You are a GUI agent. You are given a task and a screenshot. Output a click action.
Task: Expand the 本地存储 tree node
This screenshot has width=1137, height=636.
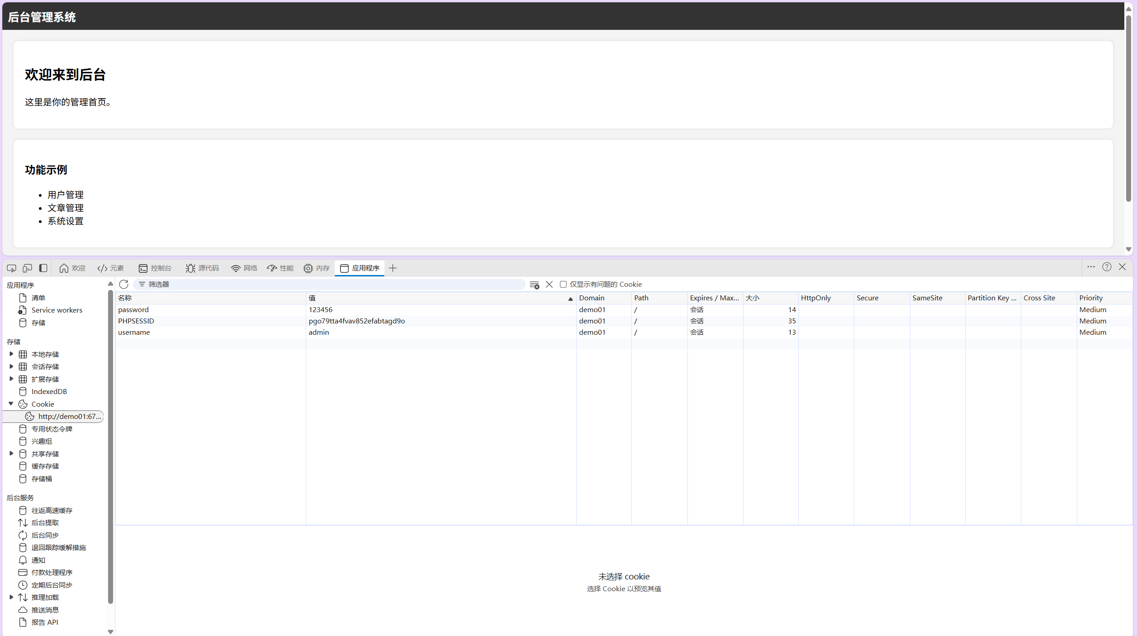coord(11,354)
